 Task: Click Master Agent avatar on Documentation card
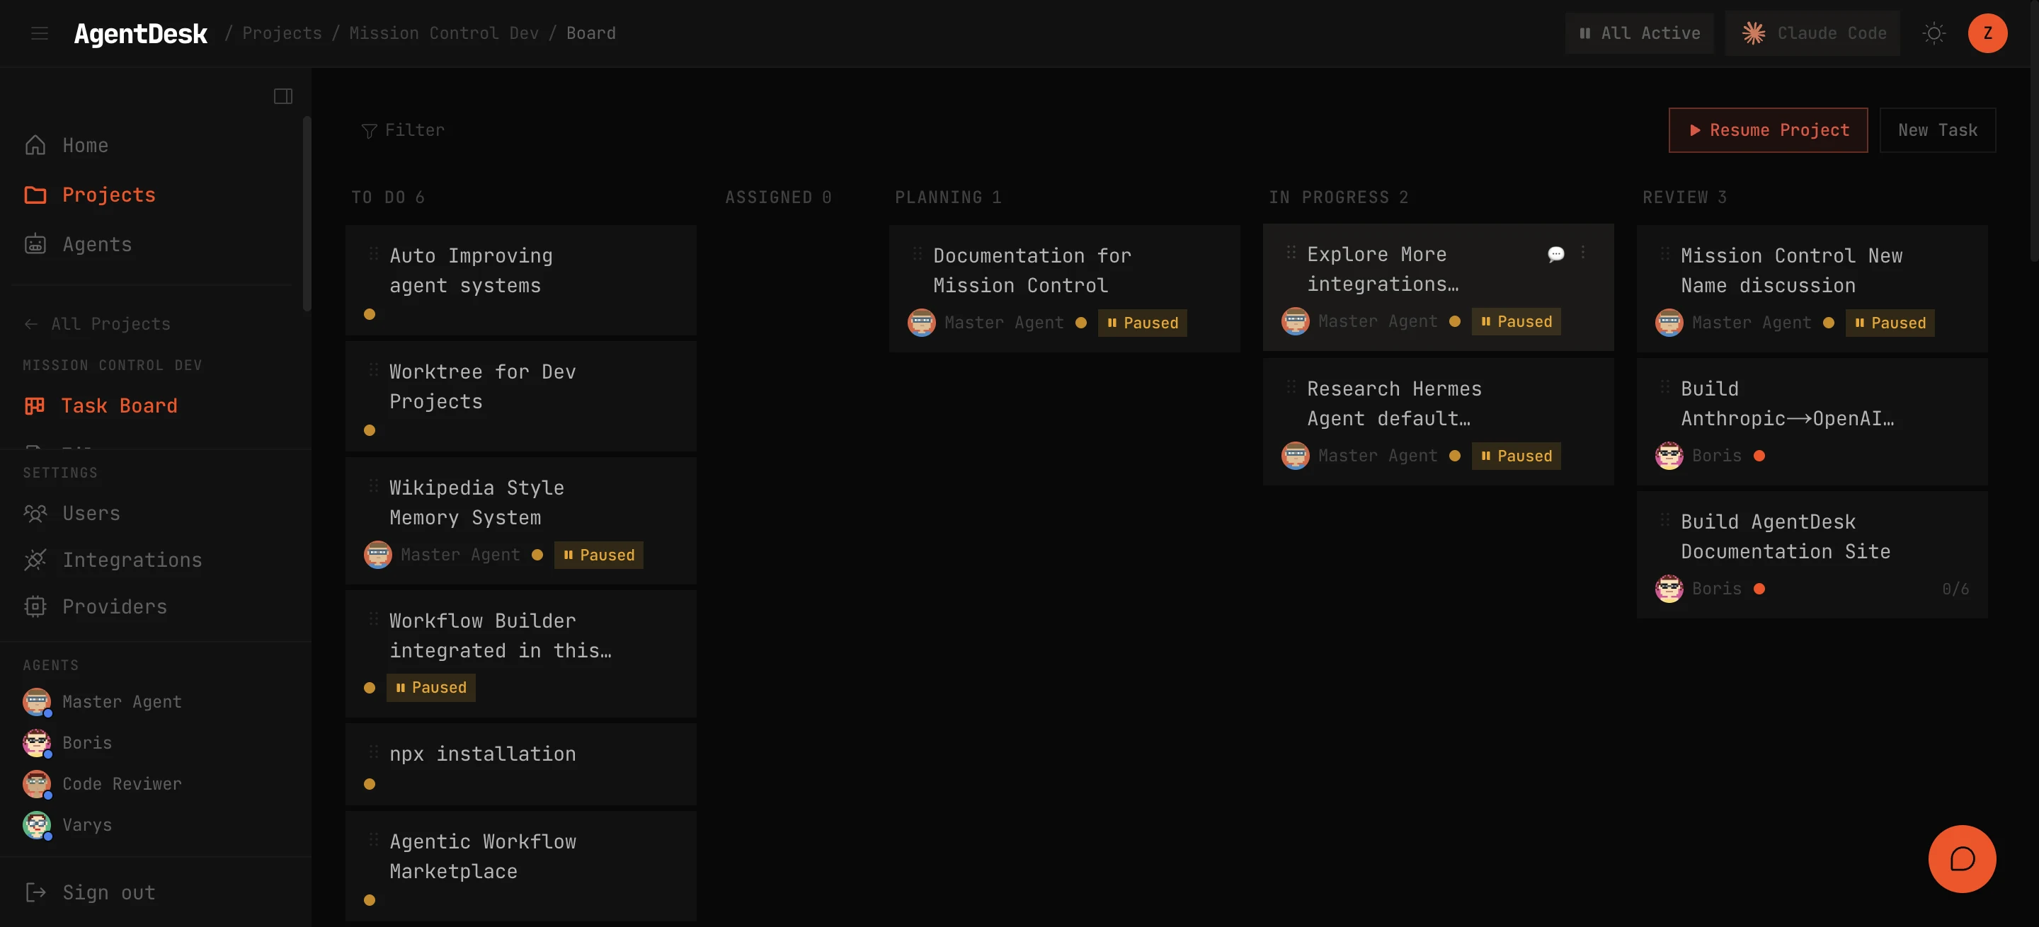(x=921, y=323)
